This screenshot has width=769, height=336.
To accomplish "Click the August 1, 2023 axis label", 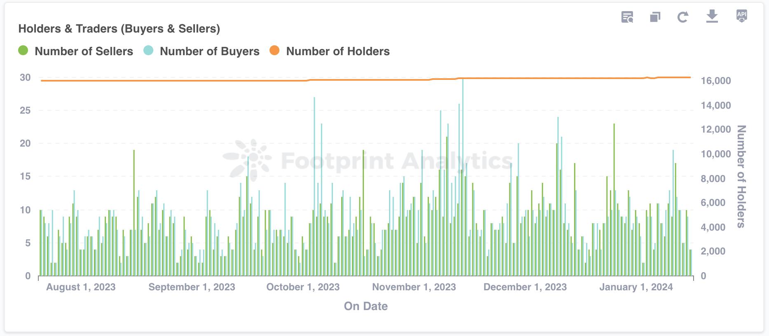I will tap(81, 287).
